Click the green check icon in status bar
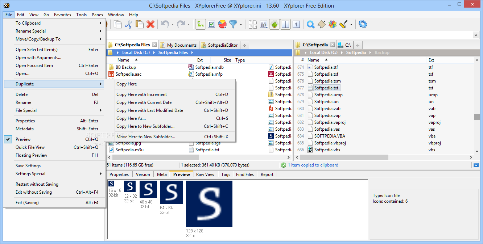Viewport: 483px width, 244px height. pyautogui.click(x=284, y=165)
